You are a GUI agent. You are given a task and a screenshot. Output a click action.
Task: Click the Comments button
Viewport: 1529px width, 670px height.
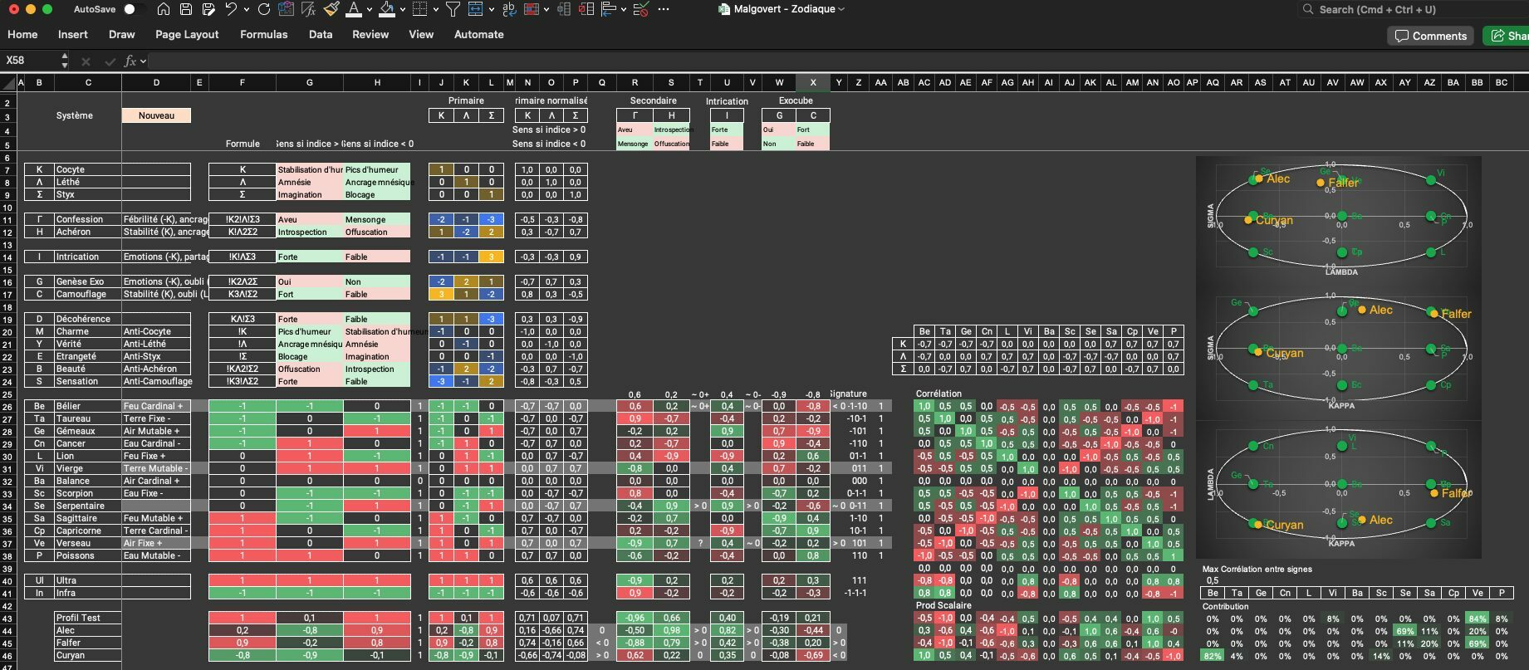click(x=1430, y=36)
